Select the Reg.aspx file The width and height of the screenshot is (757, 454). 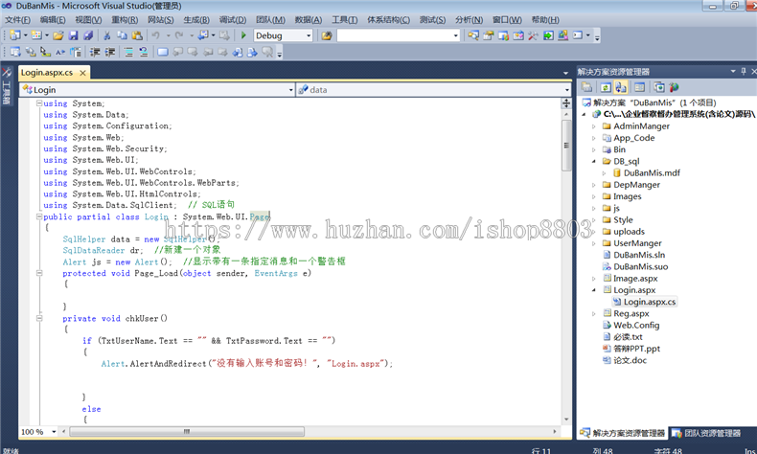click(x=631, y=313)
